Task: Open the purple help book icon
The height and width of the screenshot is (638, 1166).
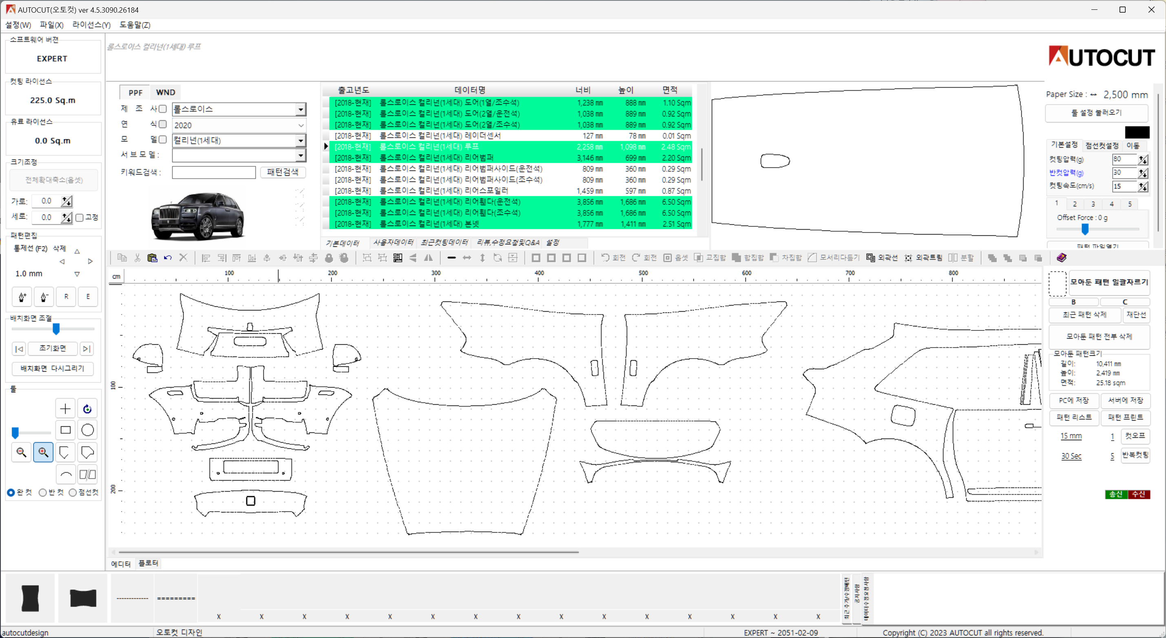Action: point(1062,258)
